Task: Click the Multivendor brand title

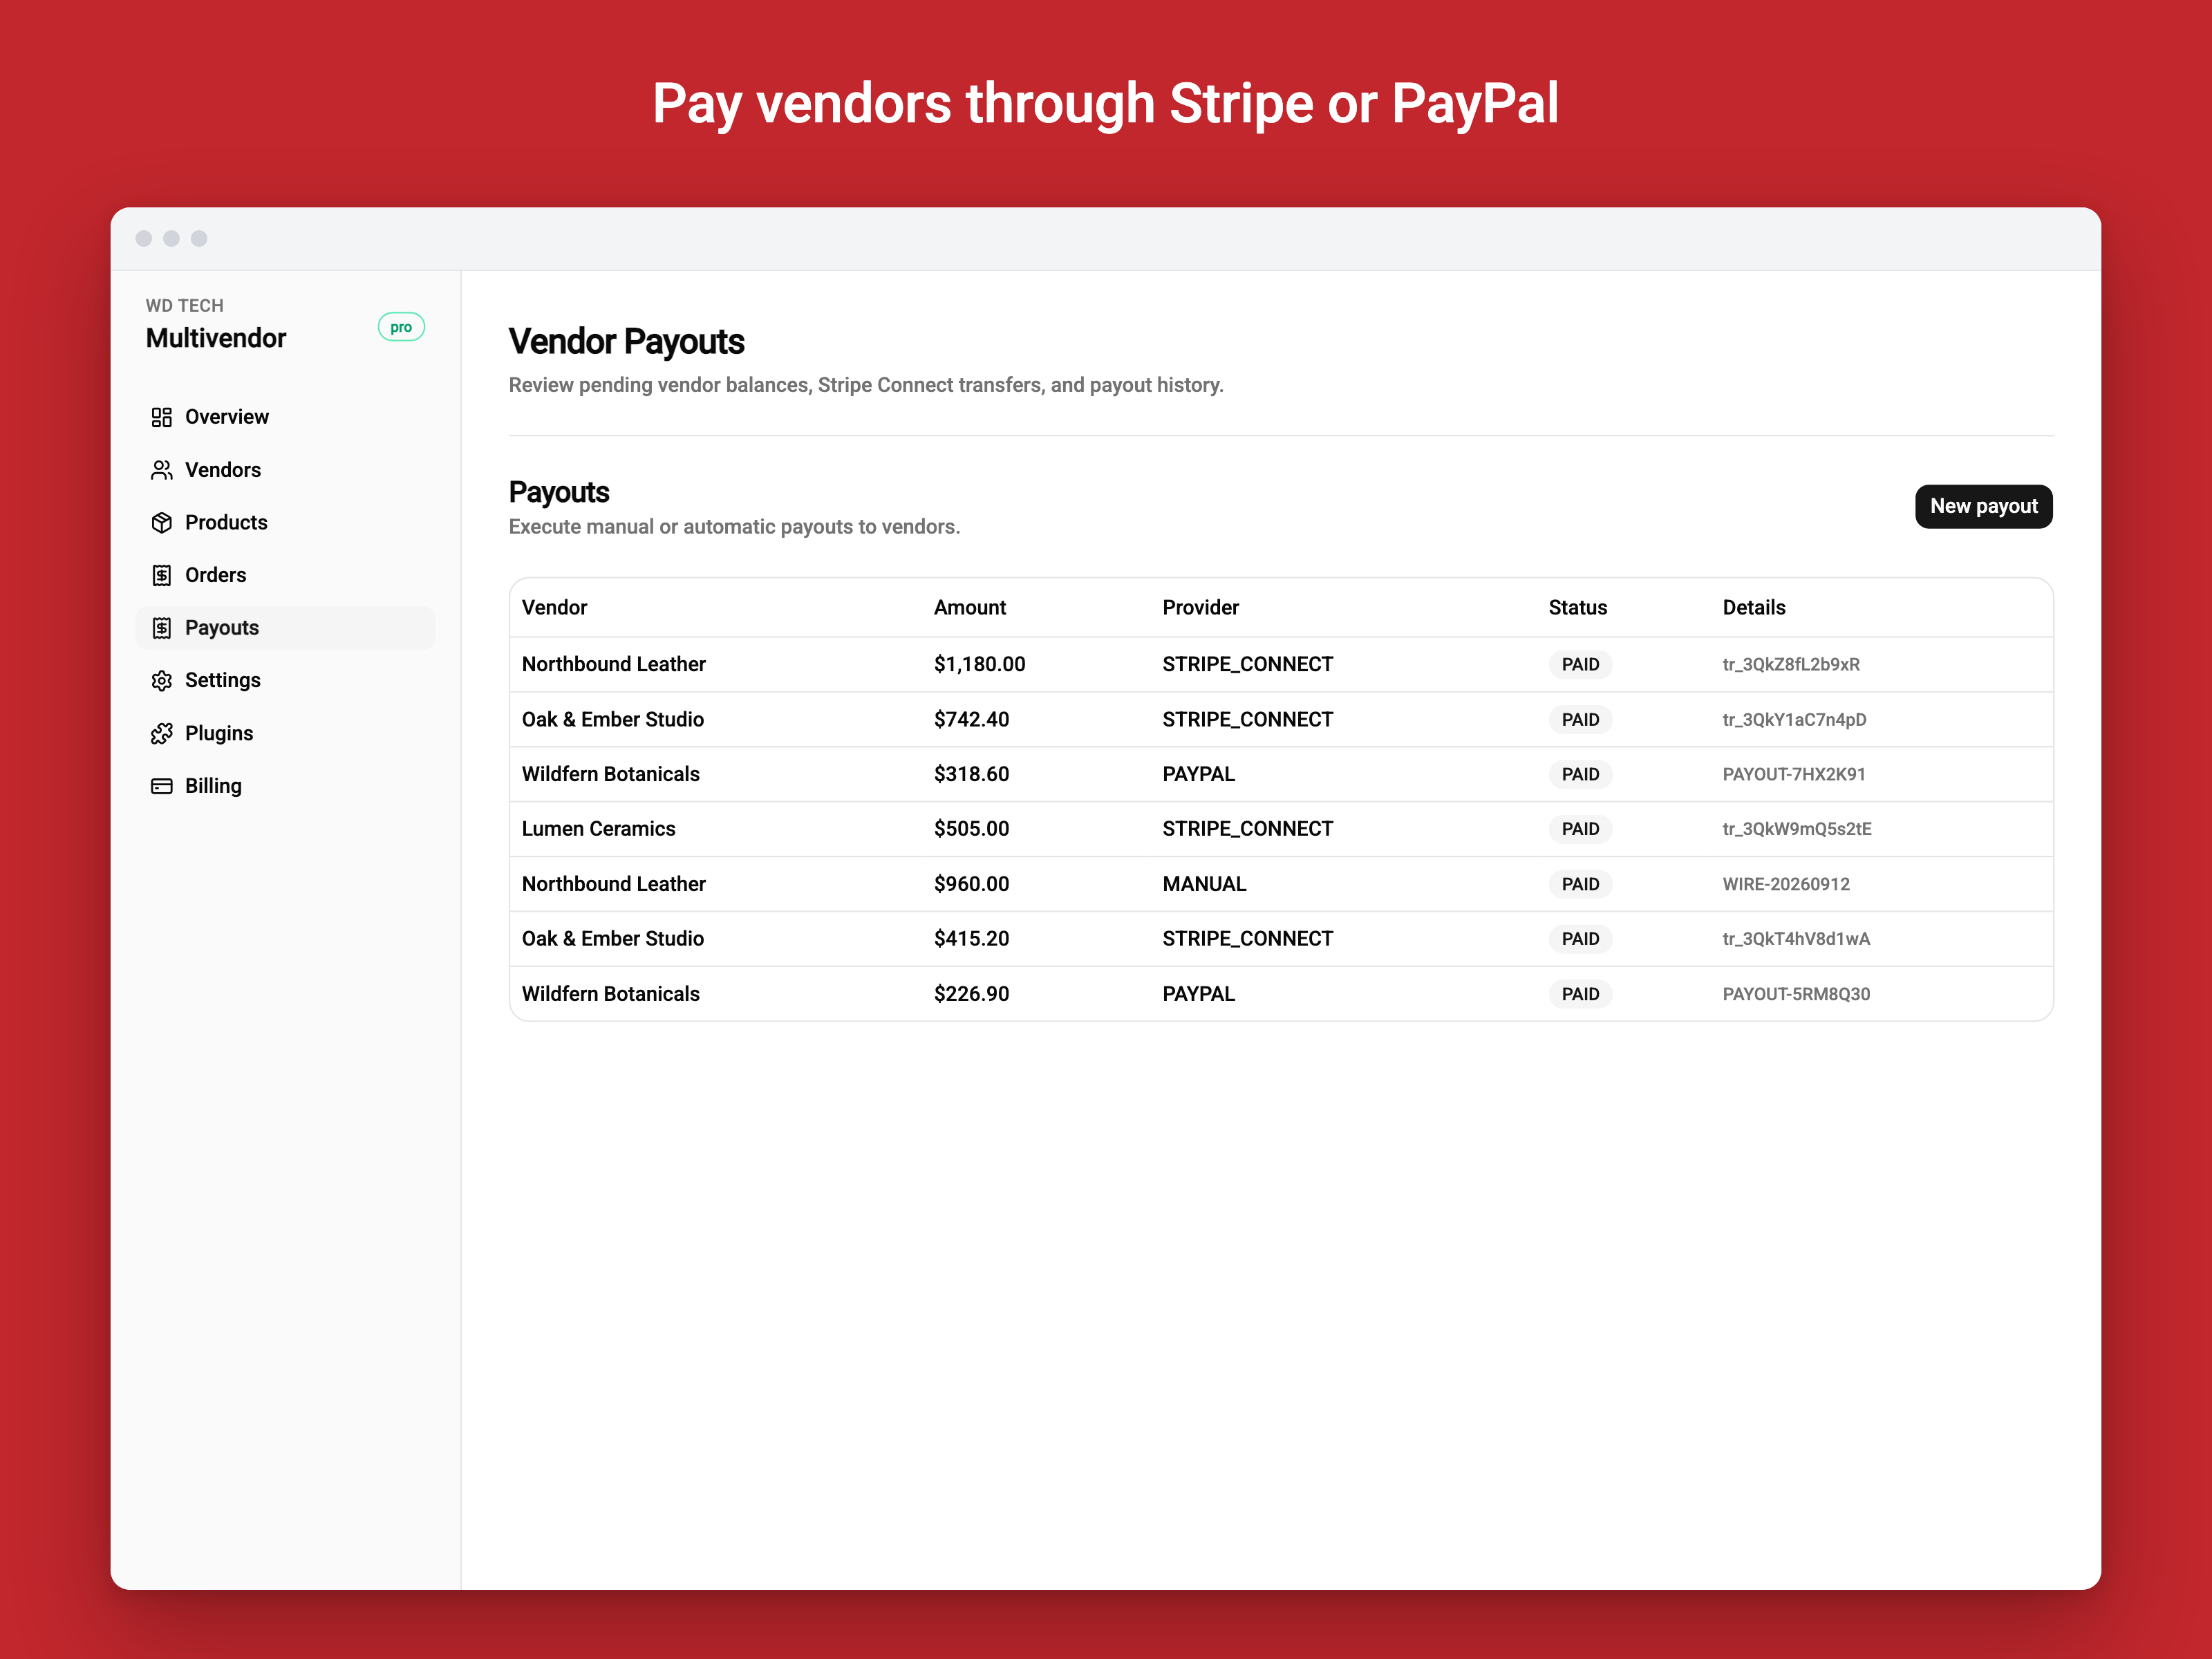Action: click(x=216, y=338)
